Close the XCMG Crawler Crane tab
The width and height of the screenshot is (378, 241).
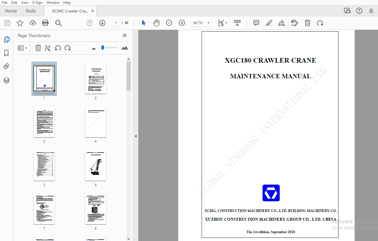(93, 11)
